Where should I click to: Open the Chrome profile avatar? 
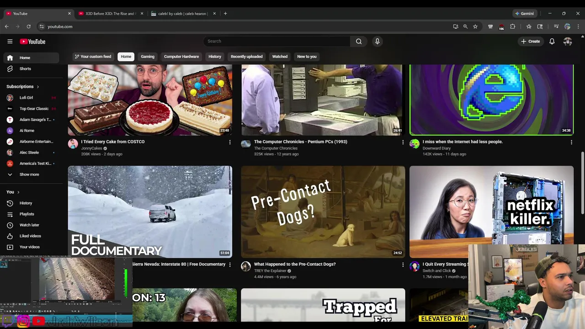tap(567, 27)
